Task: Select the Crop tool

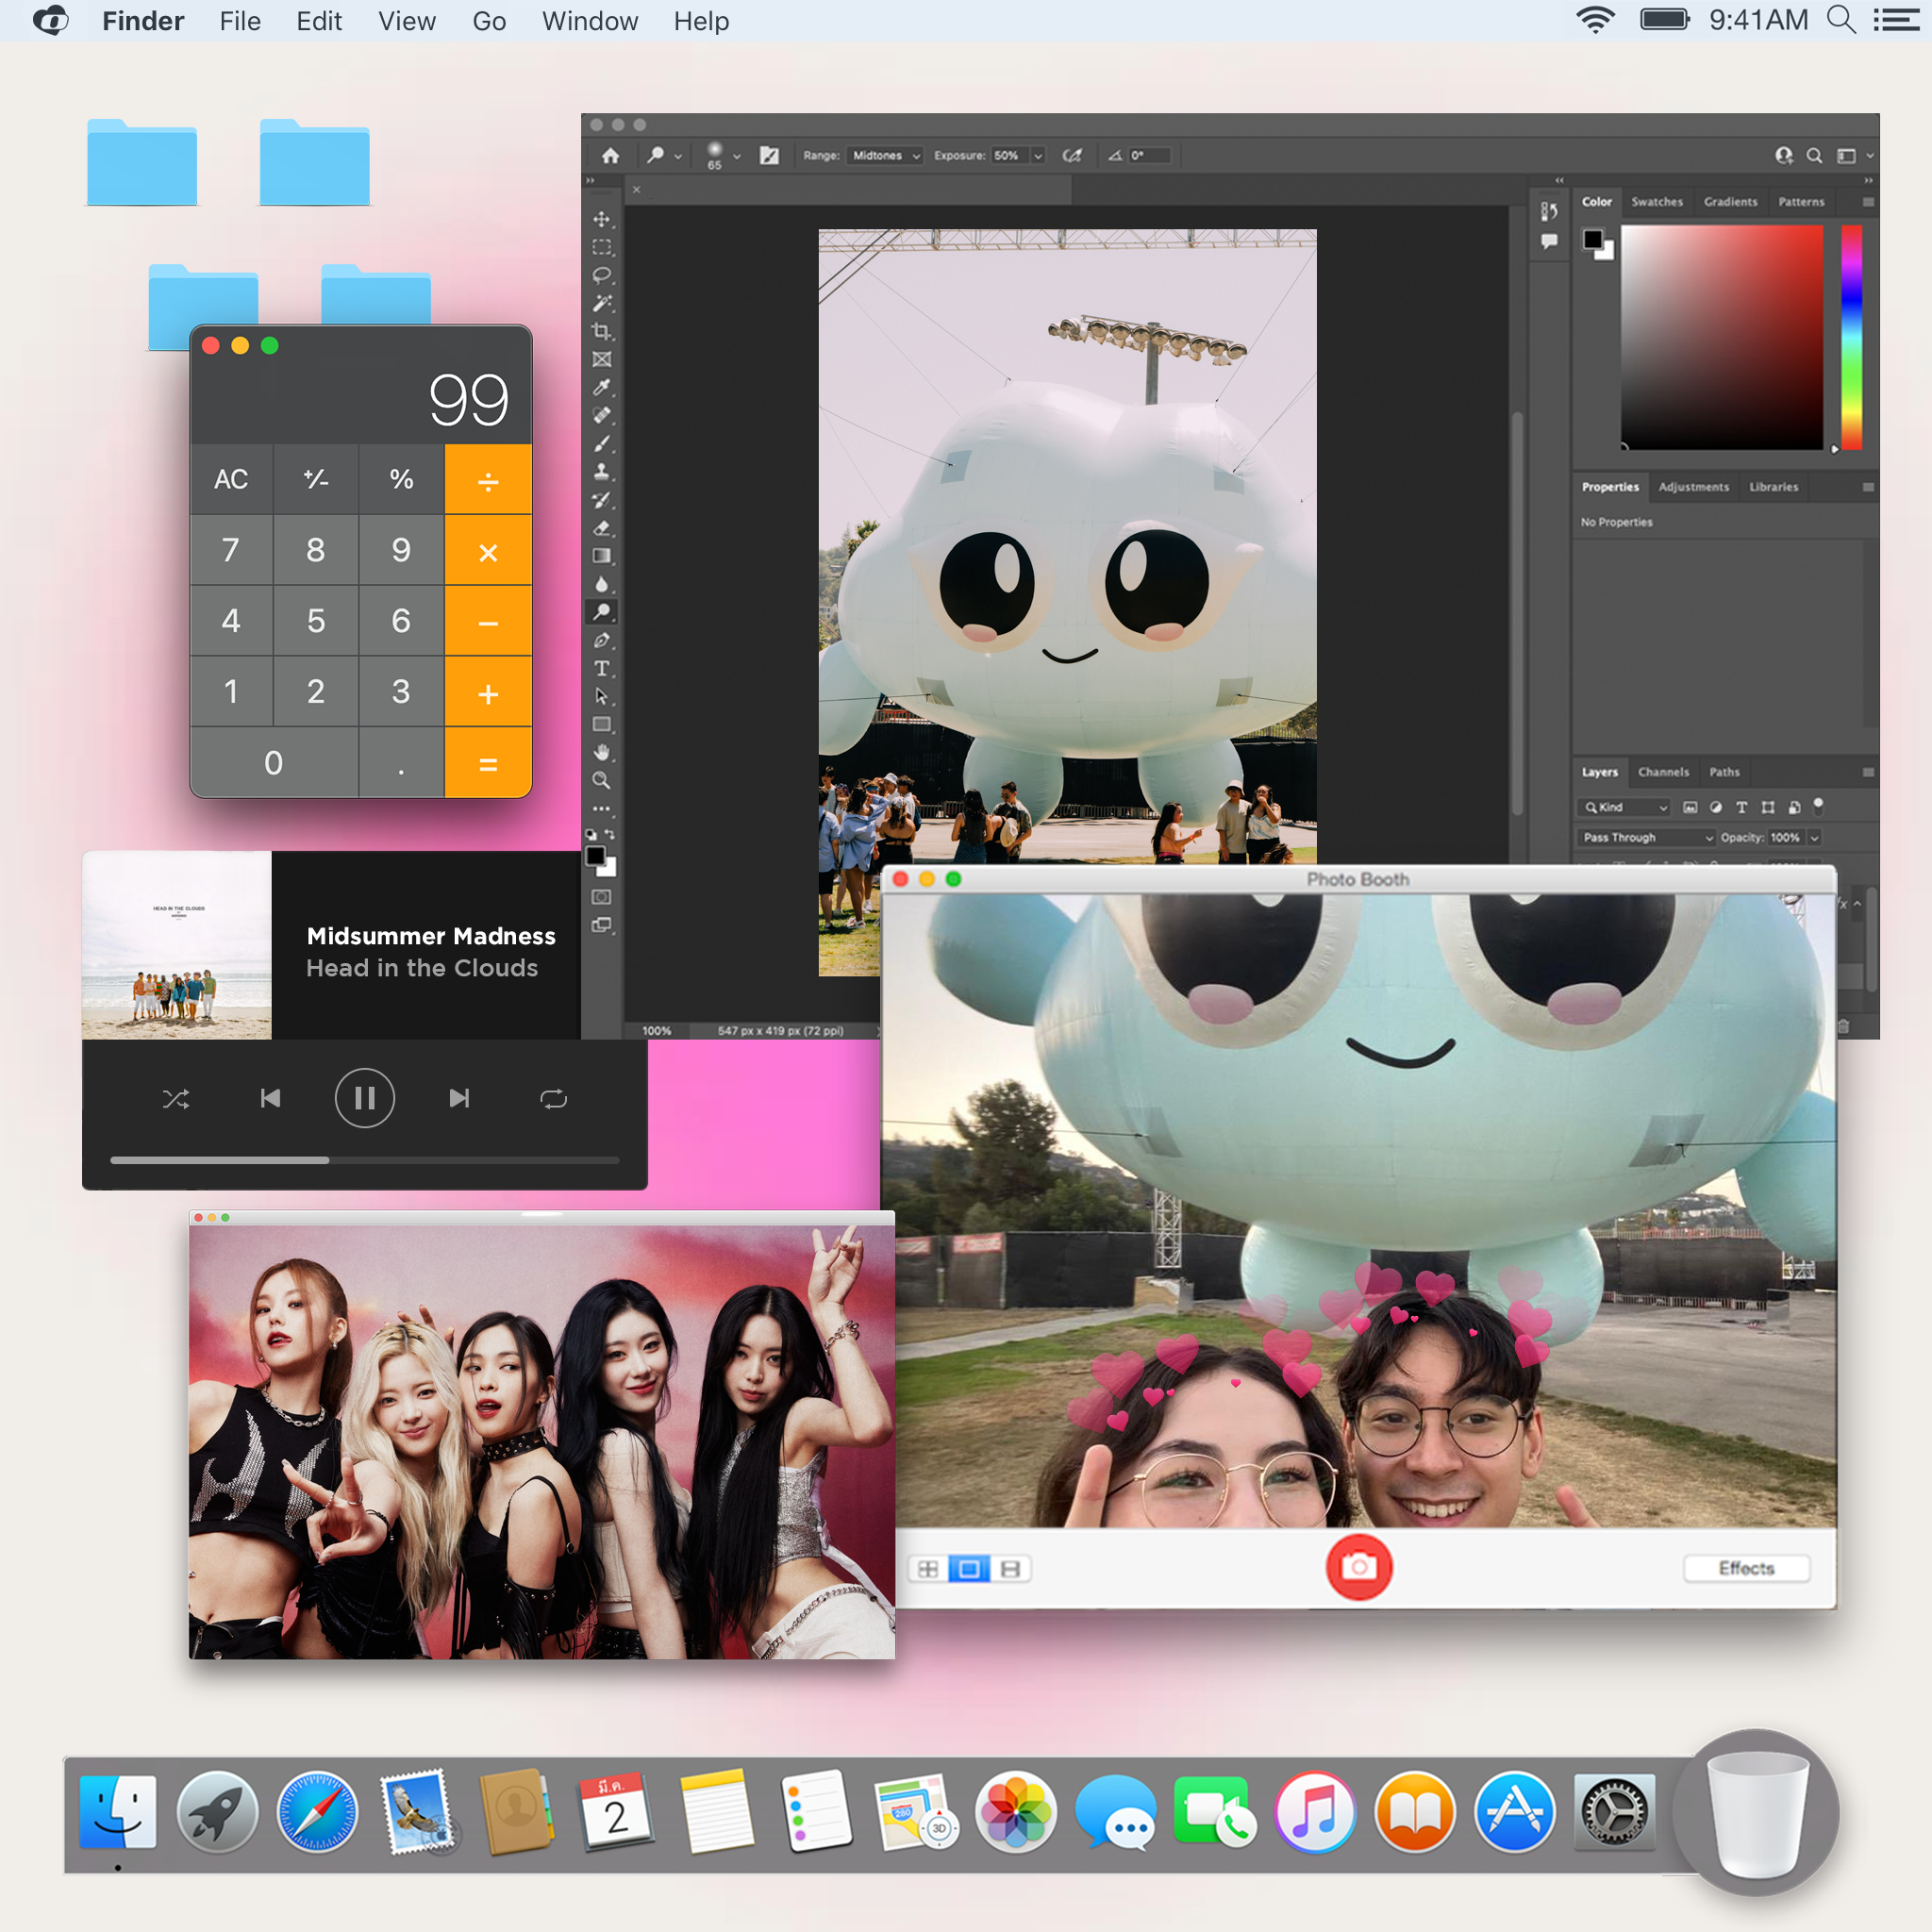Action: 601,331
